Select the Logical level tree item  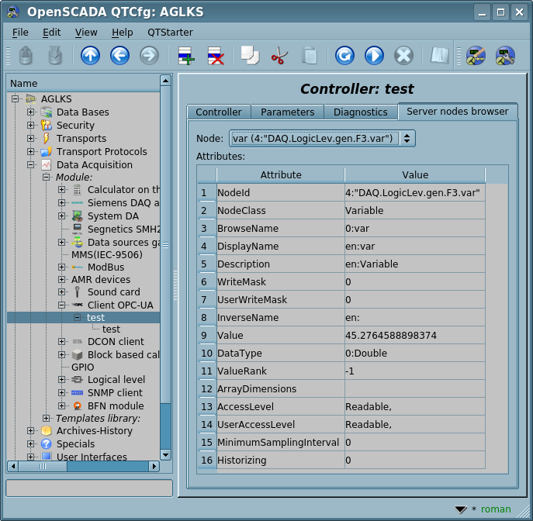click(x=116, y=380)
